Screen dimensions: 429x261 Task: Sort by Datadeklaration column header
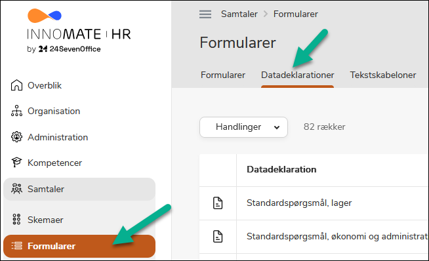click(x=281, y=169)
